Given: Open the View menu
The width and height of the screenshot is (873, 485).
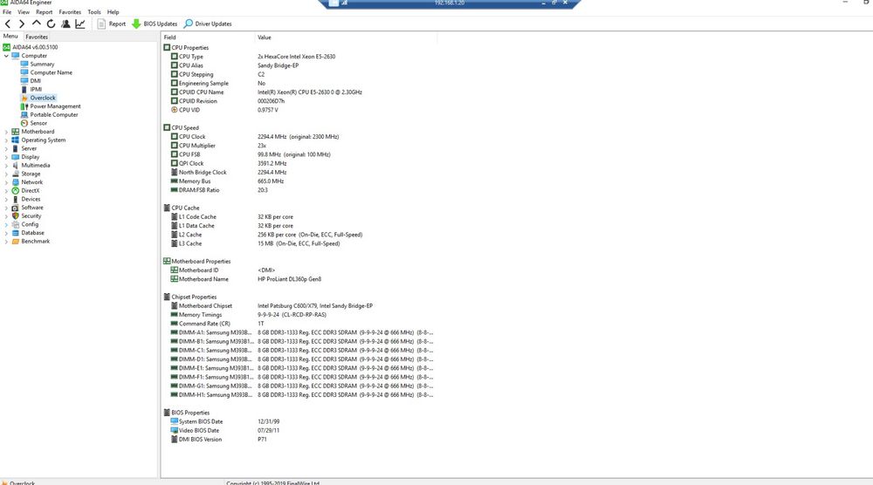Looking at the screenshot, I should [x=24, y=11].
